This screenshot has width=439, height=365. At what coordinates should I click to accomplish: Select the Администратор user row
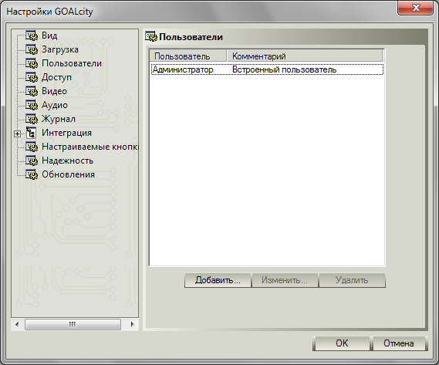coord(268,69)
